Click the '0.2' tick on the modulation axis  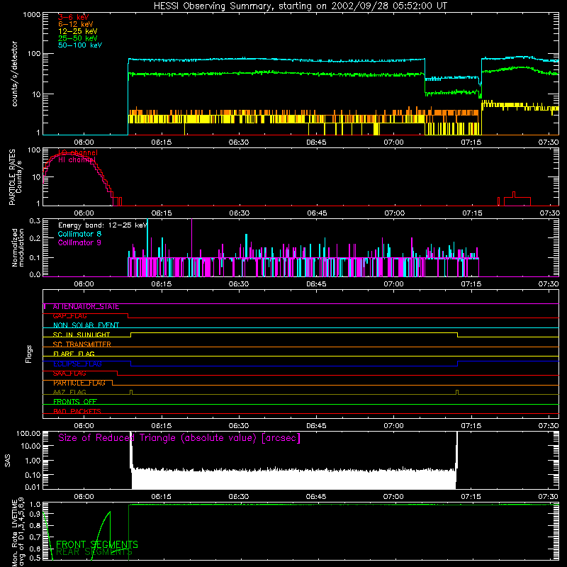click(x=35, y=238)
